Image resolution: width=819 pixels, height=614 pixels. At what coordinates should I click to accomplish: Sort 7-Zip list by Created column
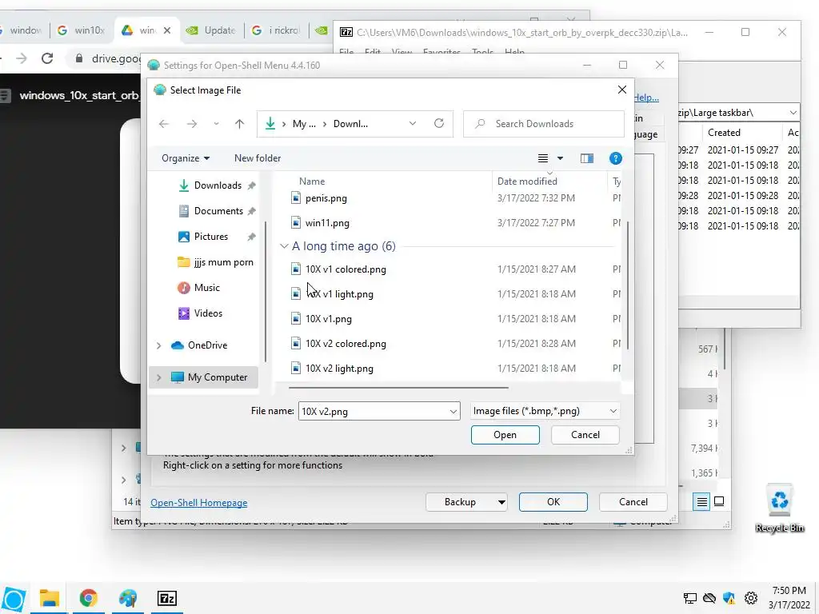724,133
